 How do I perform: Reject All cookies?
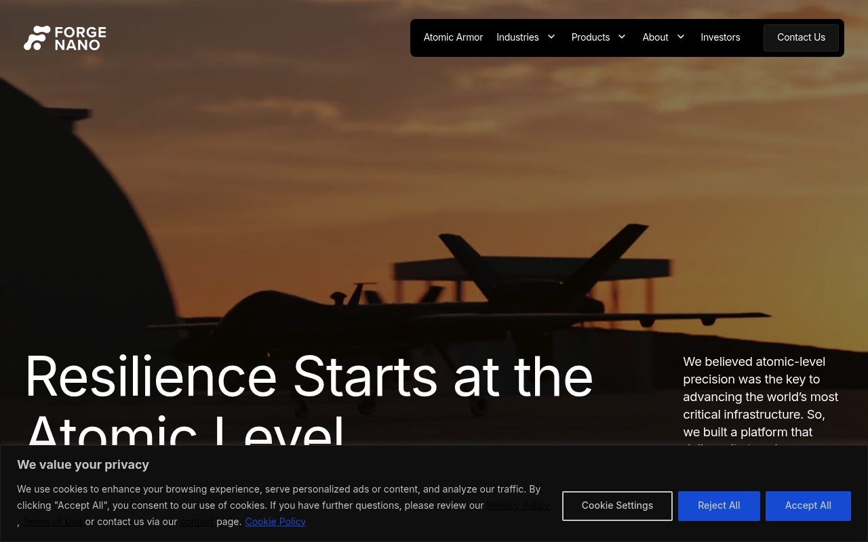(719, 506)
